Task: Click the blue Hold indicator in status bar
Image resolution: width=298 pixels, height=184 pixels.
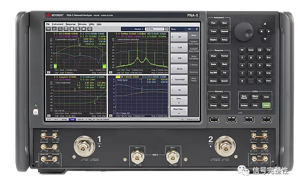Action: 72,120
